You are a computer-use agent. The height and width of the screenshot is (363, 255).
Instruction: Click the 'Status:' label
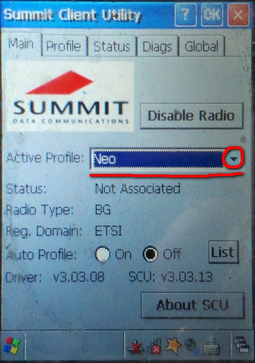(x=26, y=189)
